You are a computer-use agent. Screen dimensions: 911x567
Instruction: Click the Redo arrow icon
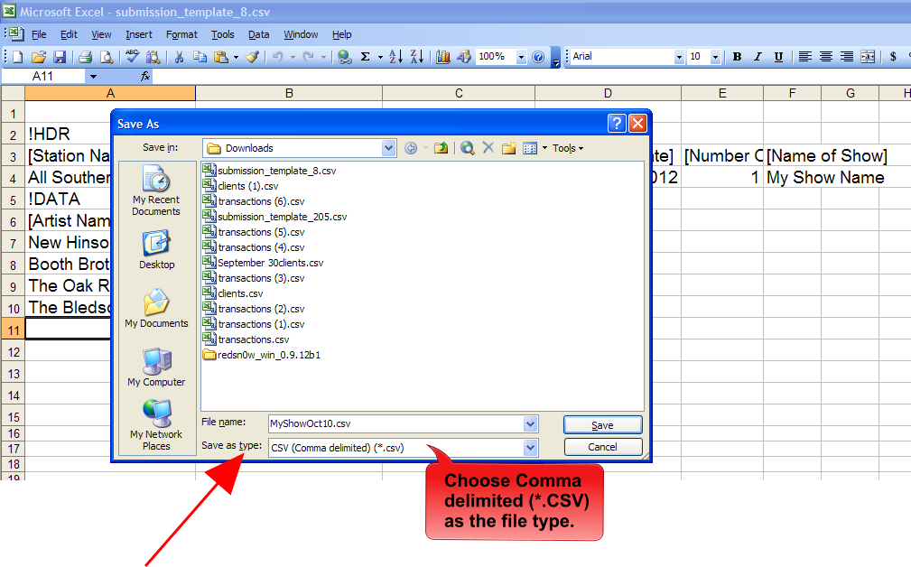pyautogui.click(x=309, y=57)
